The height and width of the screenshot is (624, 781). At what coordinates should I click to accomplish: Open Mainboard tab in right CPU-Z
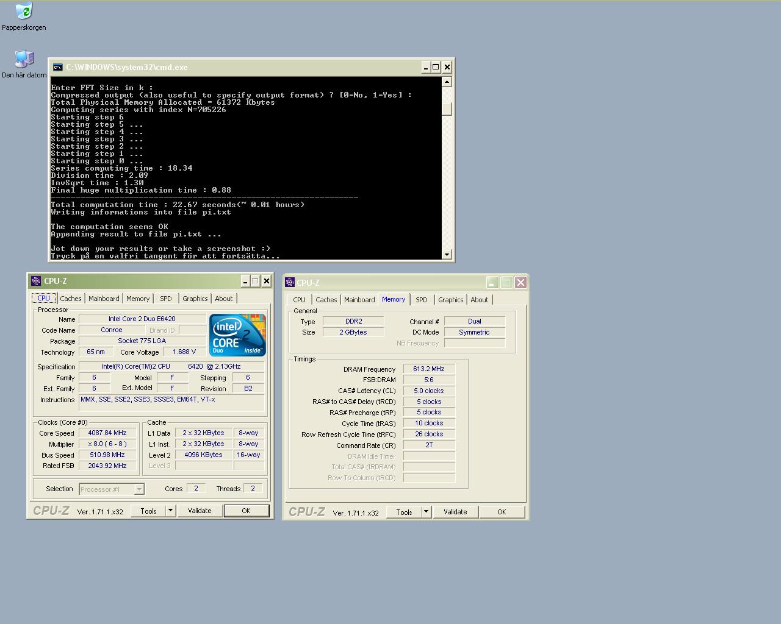pyautogui.click(x=359, y=300)
